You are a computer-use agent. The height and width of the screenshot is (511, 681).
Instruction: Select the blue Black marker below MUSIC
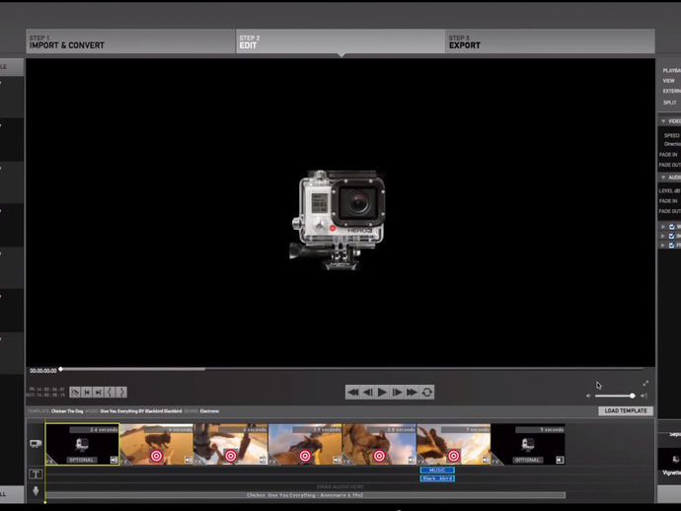coord(437,478)
